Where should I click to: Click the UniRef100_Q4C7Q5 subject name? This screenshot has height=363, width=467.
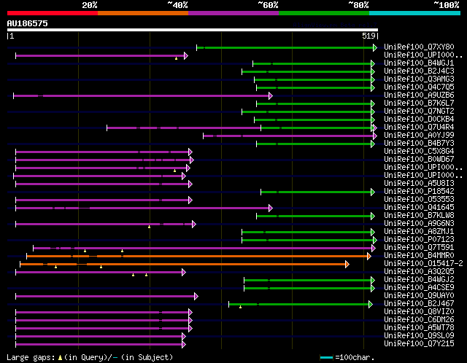[419, 87]
